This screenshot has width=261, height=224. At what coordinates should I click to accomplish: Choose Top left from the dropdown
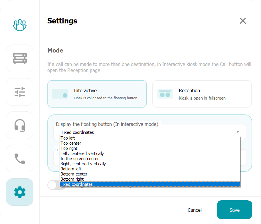tap(68, 138)
